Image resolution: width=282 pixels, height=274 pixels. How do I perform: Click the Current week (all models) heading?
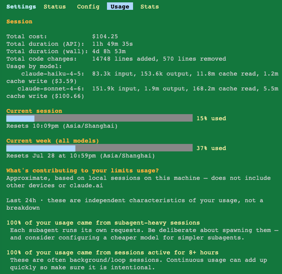click(53, 141)
